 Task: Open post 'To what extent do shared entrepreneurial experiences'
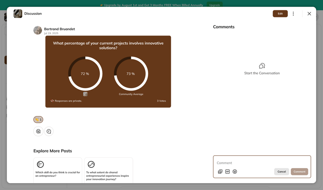[x=109, y=170]
